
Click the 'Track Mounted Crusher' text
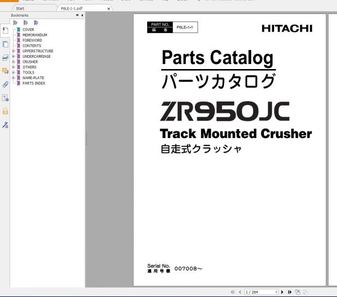tap(236, 134)
